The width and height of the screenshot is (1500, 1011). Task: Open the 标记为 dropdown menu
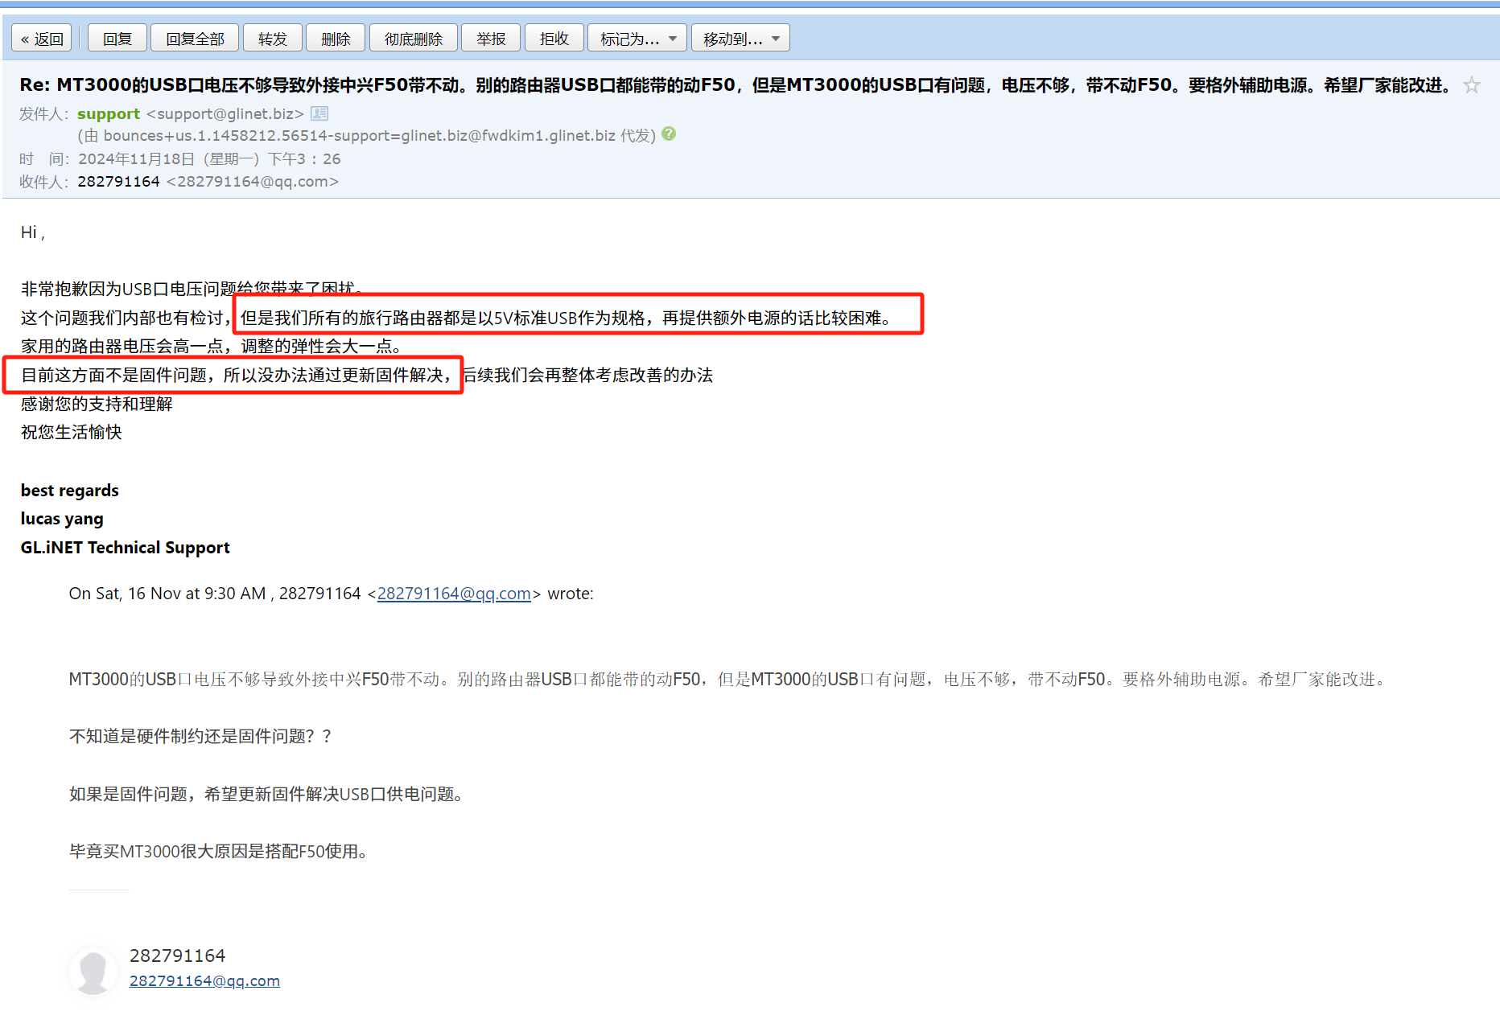(637, 37)
